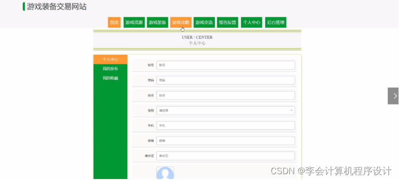Click the 姓名 input field
This screenshot has width=399, height=180.
pos(226,95)
